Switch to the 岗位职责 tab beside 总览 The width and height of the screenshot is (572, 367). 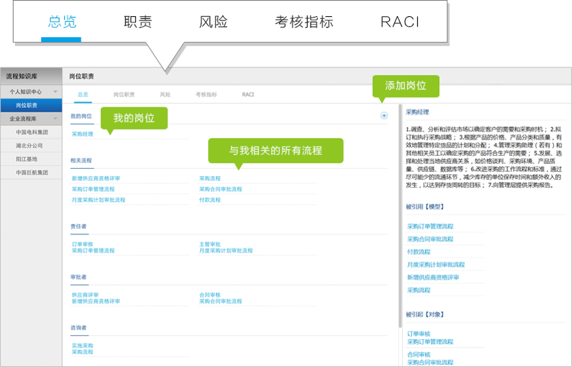pyautogui.click(x=124, y=95)
